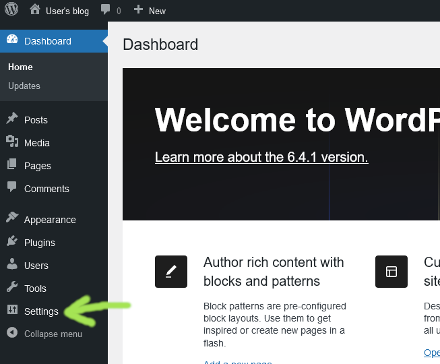Follow Learn more about the 6.4.1 version link
This screenshot has width=440, height=364.
click(x=261, y=157)
